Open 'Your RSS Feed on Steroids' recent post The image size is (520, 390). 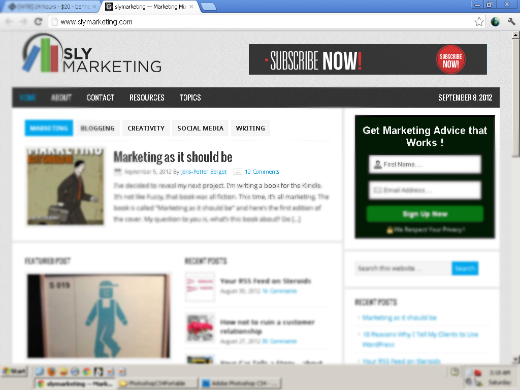point(266,281)
